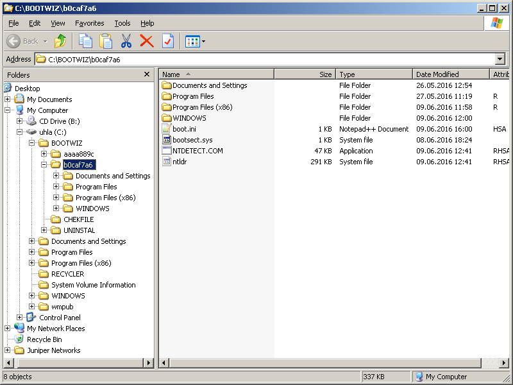Select Documents and Settings folder icon in list

pyautogui.click(x=167, y=85)
